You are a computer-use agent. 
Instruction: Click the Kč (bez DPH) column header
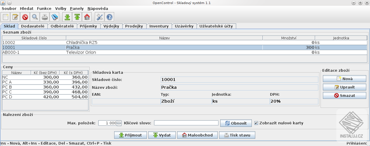tap(45, 72)
